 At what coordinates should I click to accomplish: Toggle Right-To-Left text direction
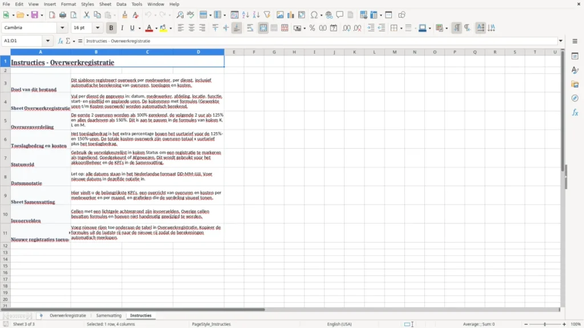(468, 28)
